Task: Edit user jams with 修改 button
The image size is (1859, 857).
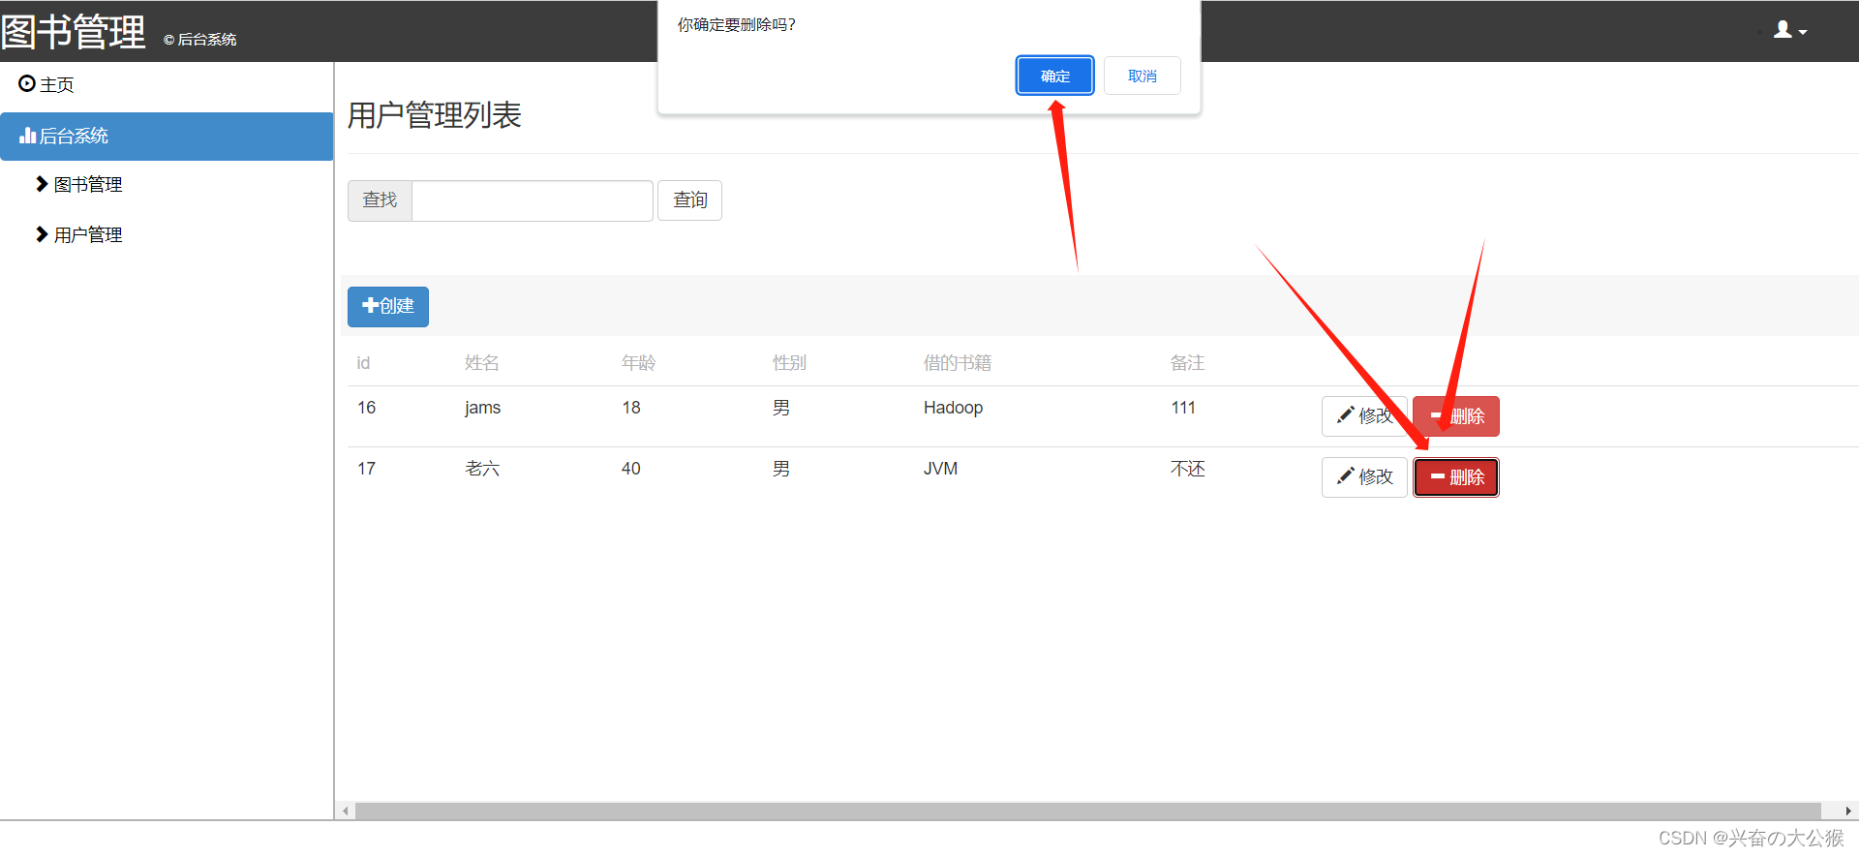Action: click(1364, 416)
